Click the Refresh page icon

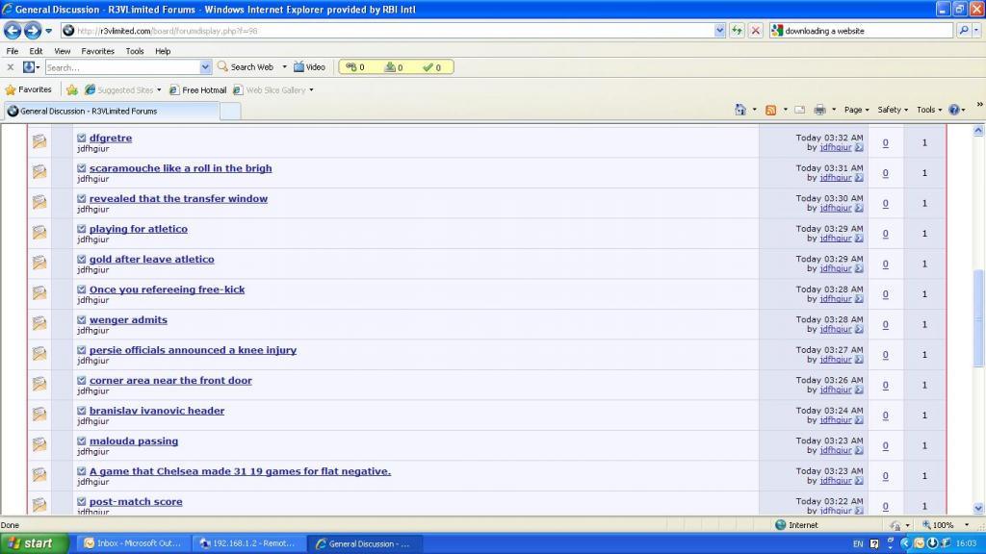738,31
